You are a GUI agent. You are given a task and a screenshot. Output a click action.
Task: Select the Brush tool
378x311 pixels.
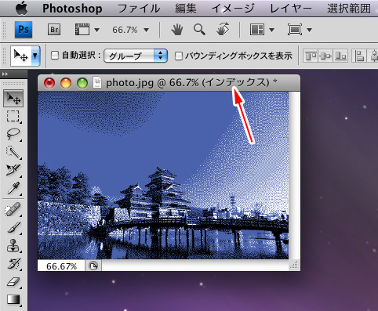[13, 227]
